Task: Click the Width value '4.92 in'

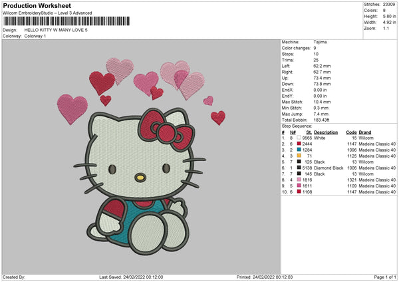Action: [389, 23]
